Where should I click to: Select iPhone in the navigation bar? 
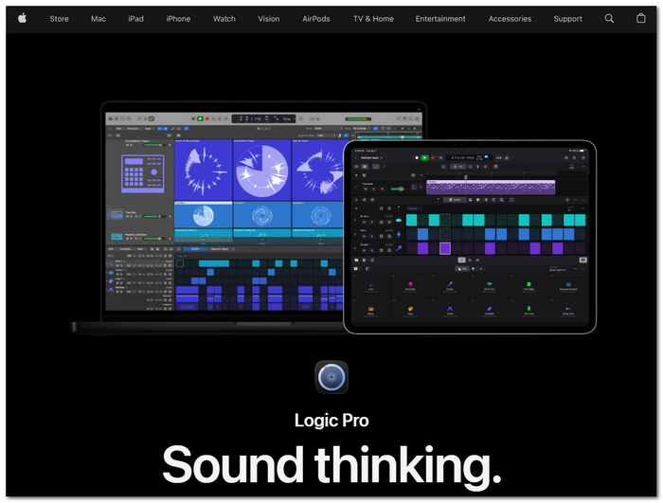pos(178,19)
